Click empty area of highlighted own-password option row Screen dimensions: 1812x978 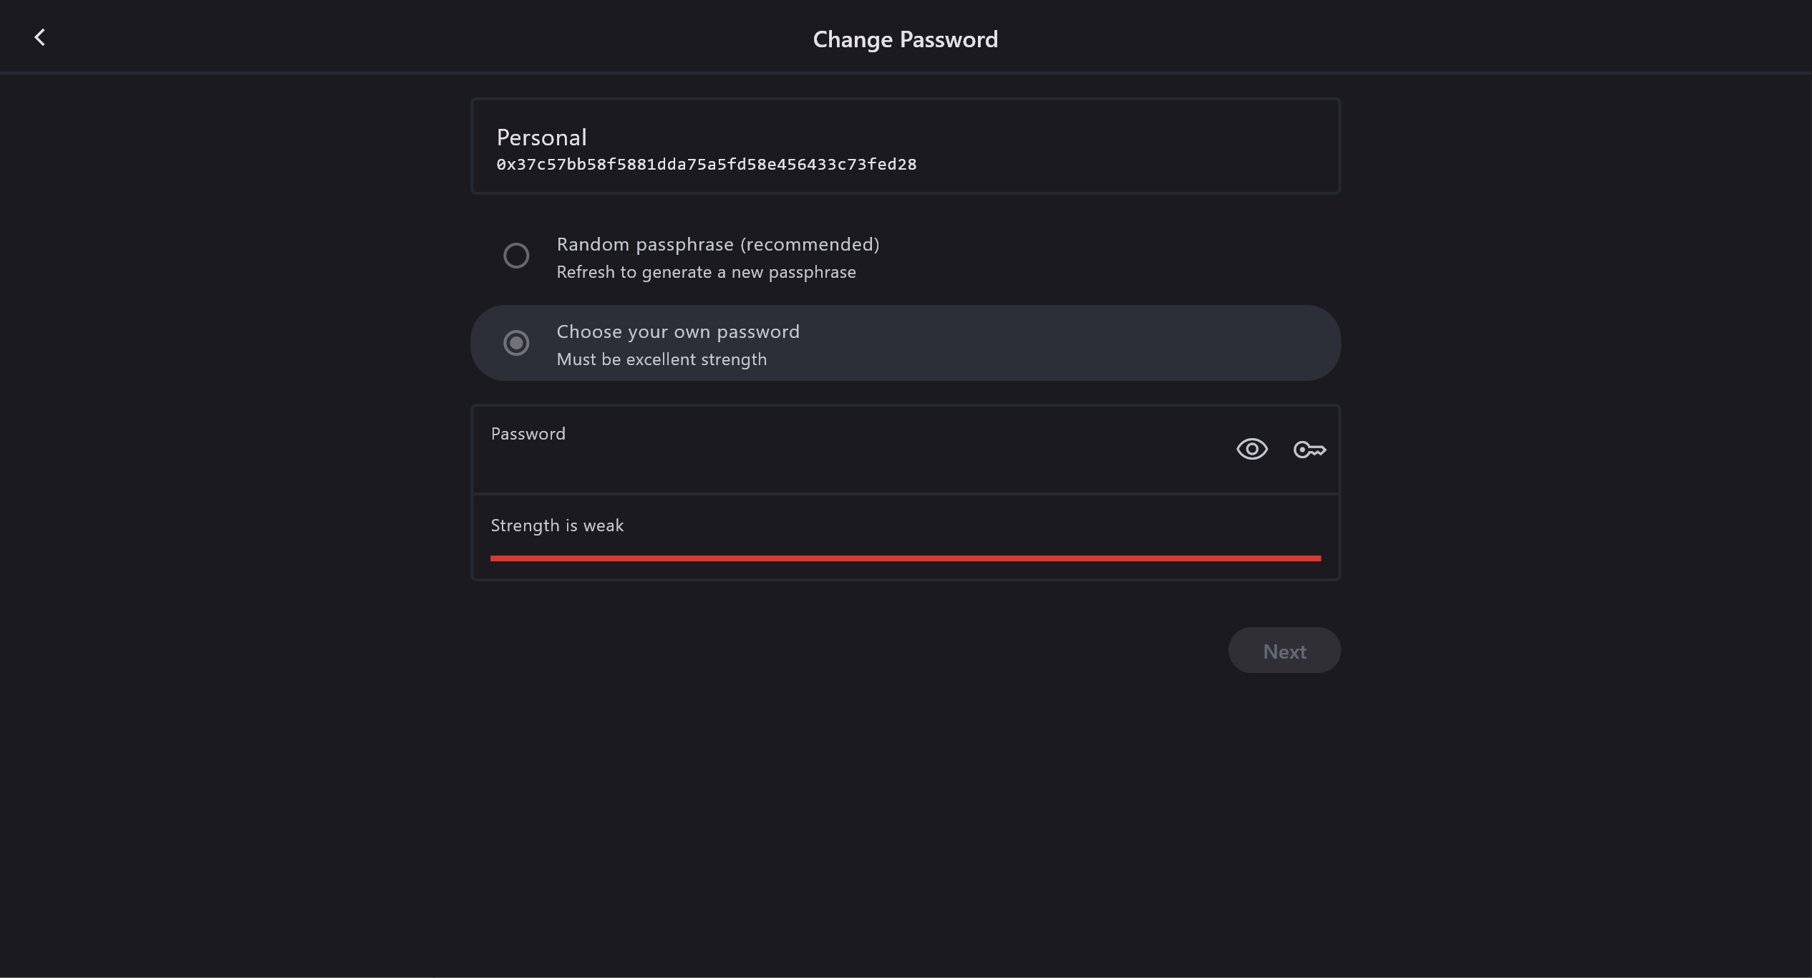(1074, 344)
